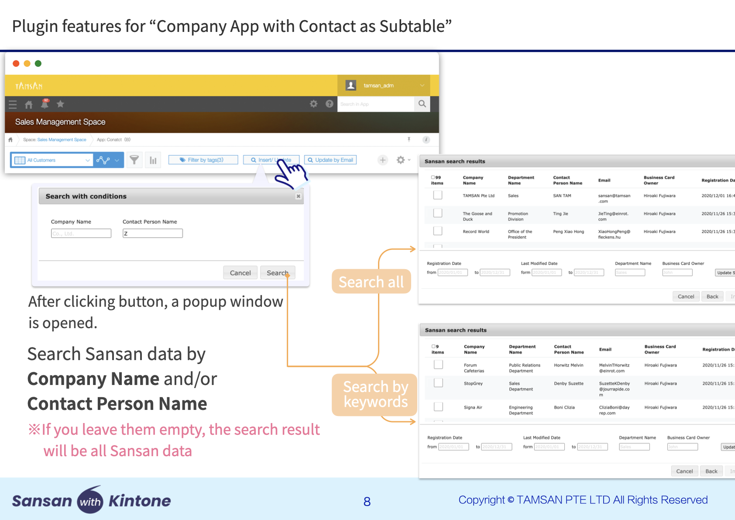This screenshot has width=735, height=520.
Task: Open the chart view icon
Action: 153,159
